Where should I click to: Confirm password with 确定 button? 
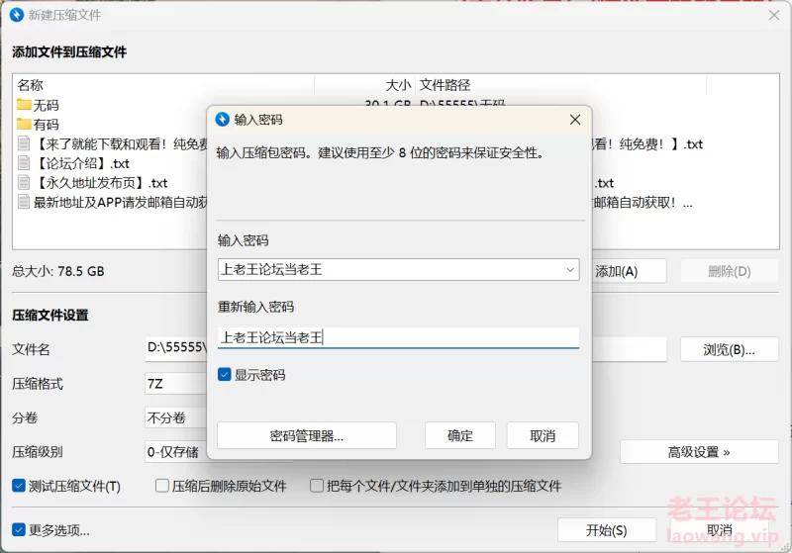coord(460,435)
